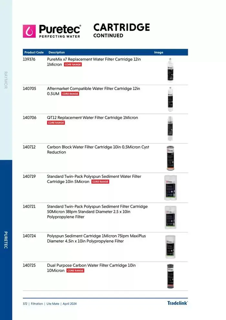Open the Aftermarket Compatible cartridge image

coord(170,99)
